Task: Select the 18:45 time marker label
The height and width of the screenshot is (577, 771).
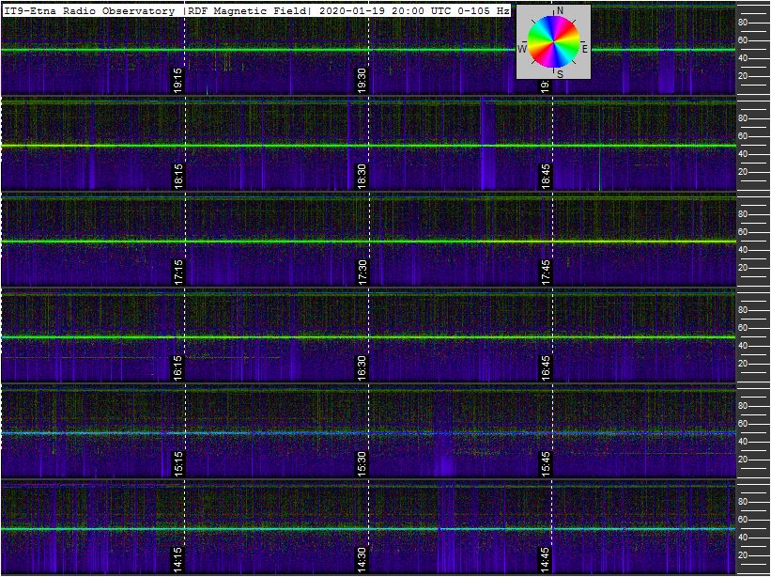Action: [546, 176]
